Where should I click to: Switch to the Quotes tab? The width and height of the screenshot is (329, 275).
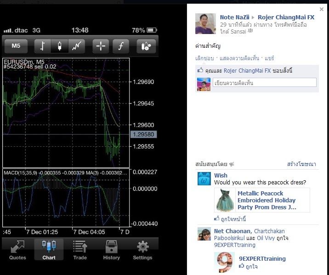click(x=17, y=250)
